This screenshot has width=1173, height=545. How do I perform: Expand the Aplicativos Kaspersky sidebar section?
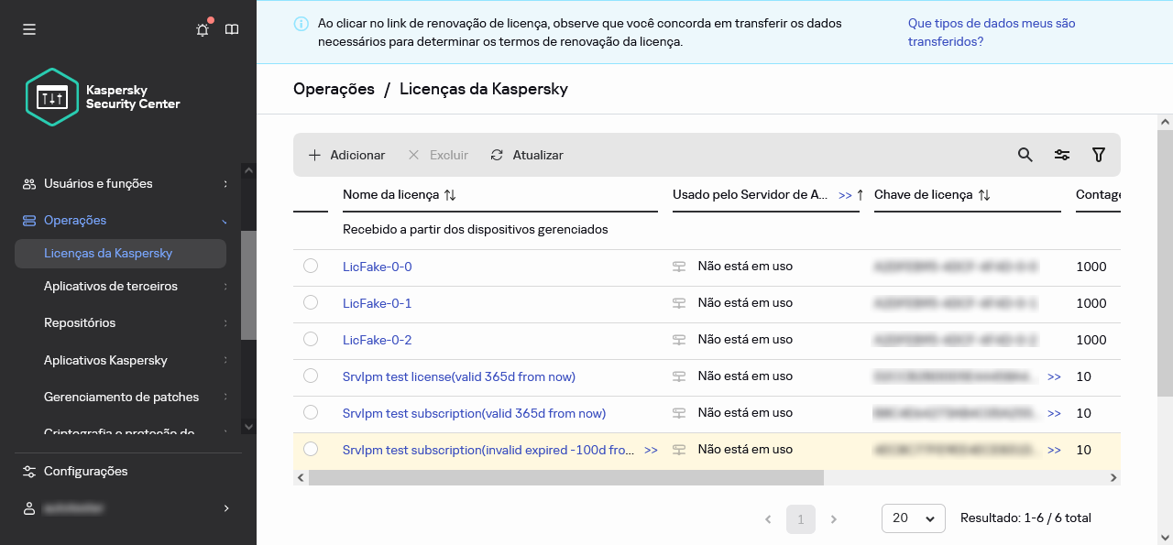tap(104, 360)
